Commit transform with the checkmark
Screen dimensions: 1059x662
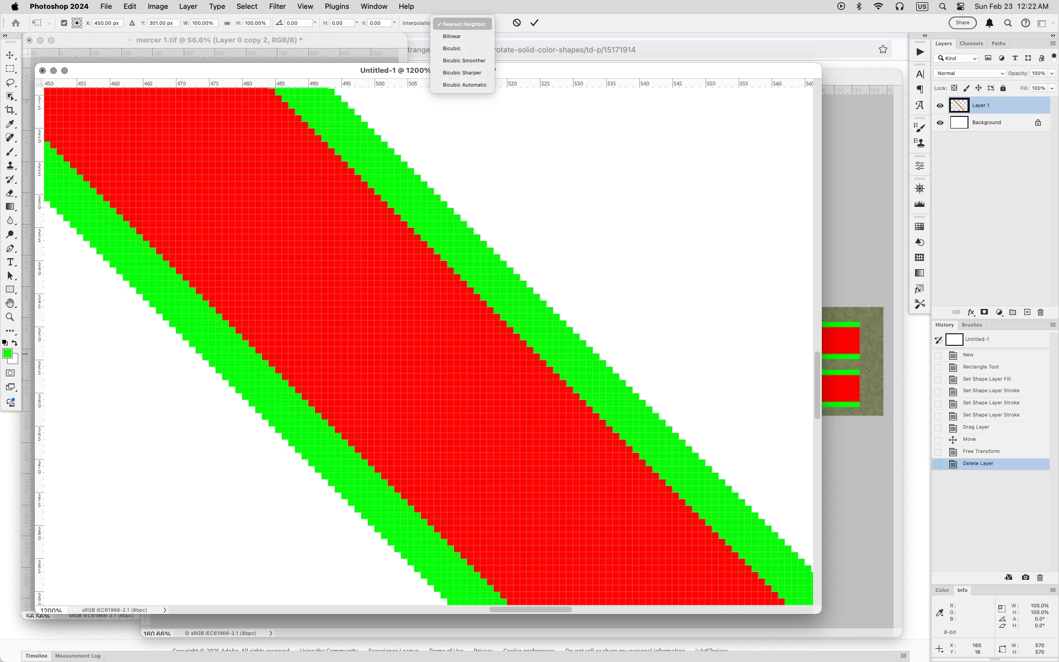pos(534,23)
